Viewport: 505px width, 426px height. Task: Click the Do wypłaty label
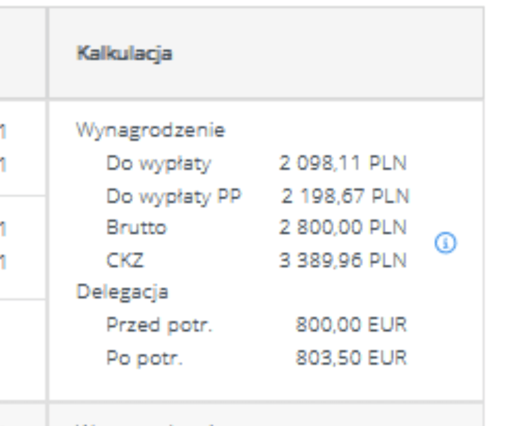click(158, 163)
